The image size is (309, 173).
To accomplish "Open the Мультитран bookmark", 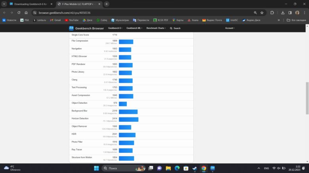I will coord(120,20).
